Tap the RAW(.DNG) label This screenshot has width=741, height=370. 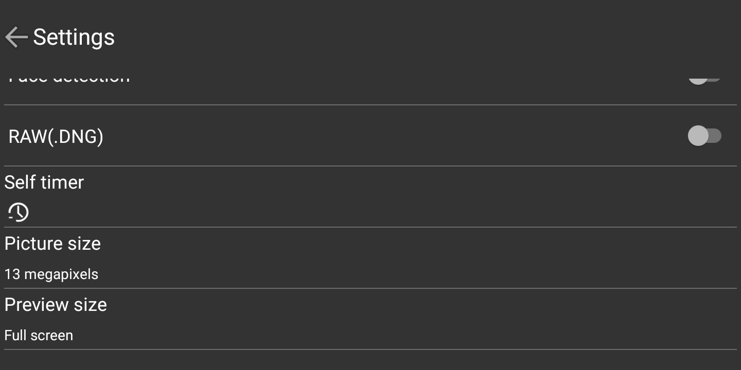[x=56, y=137]
